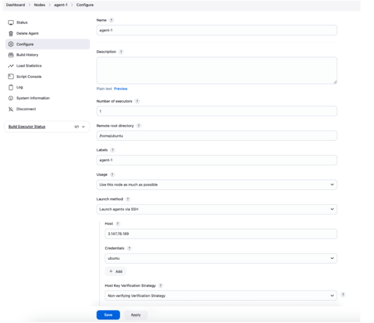Click the Log clipboard icon

tap(11, 87)
